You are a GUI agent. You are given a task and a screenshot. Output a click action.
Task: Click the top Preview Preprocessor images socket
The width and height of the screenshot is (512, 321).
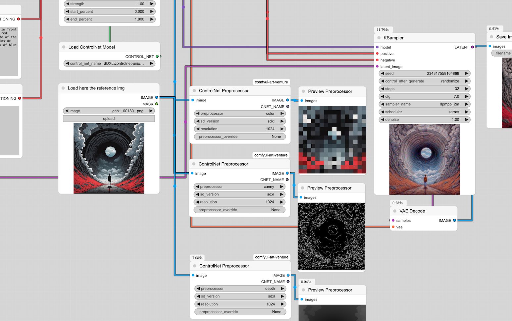point(302,101)
